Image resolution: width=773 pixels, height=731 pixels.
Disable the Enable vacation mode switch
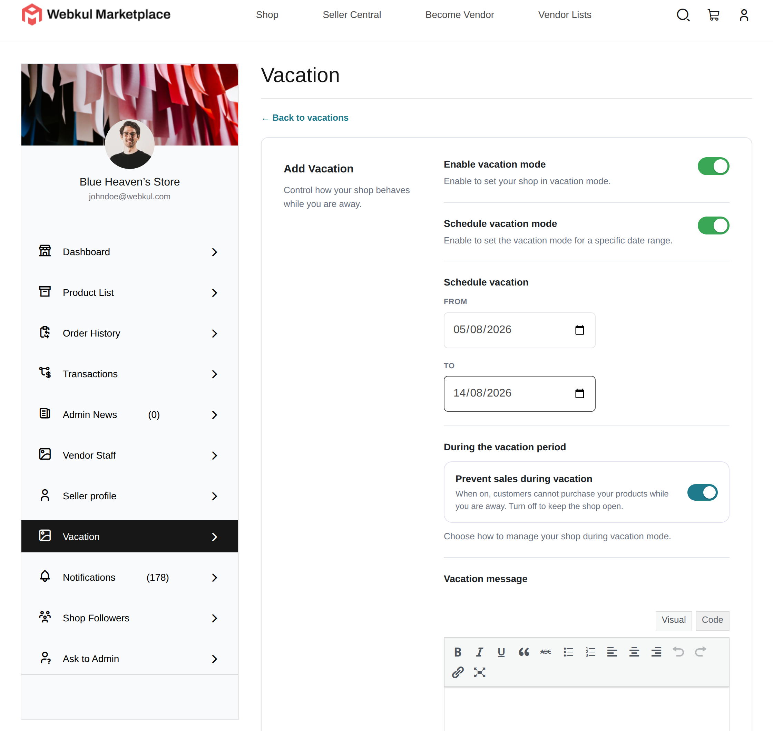click(713, 167)
